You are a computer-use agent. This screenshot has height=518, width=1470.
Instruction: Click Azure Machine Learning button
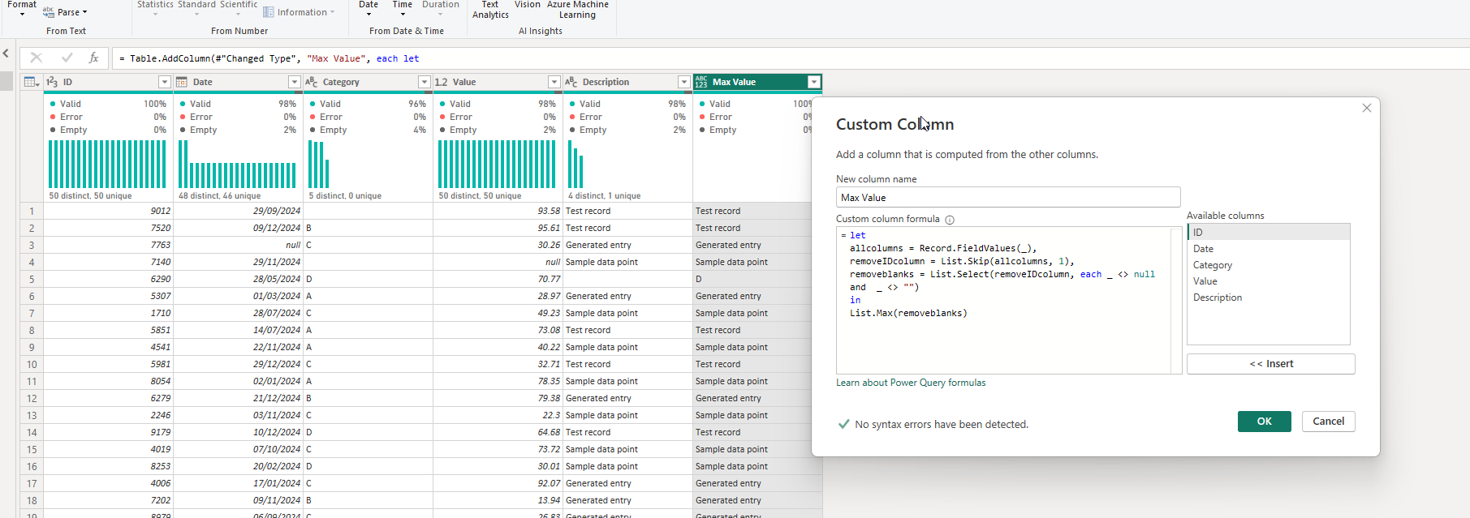tap(578, 9)
